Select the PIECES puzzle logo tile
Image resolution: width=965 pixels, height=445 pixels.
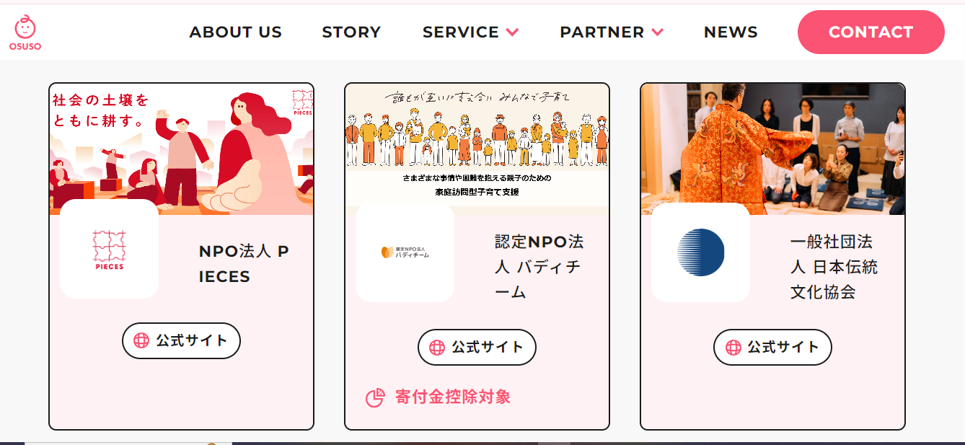(x=109, y=250)
